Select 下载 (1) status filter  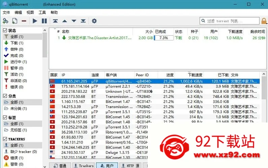click(x=22, y=43)
